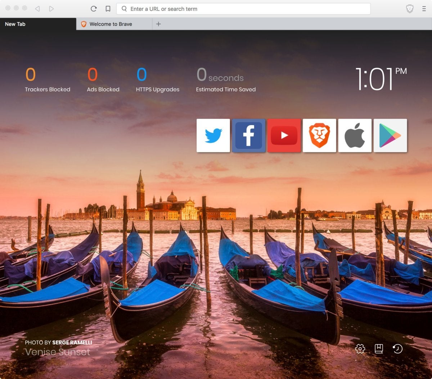The image size is (432, 379).
Task: Click the 1:01 PM clock
Action: (x=381, y=78)
